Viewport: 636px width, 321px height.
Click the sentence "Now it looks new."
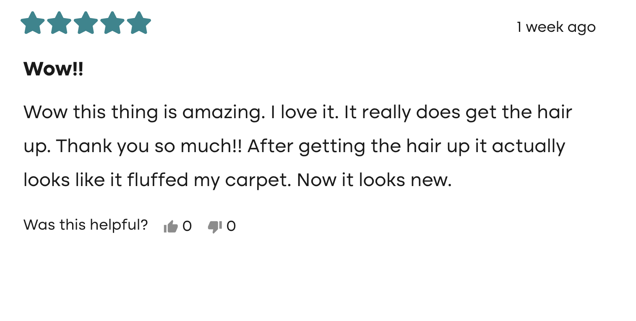tap(374, 180)
